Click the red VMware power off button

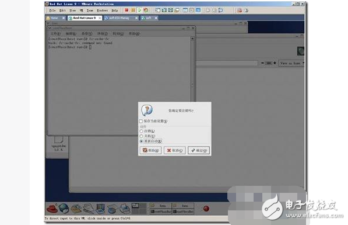coord(126,11)
